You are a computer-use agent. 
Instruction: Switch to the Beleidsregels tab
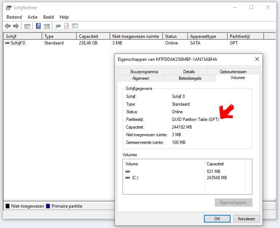point(190,78)
